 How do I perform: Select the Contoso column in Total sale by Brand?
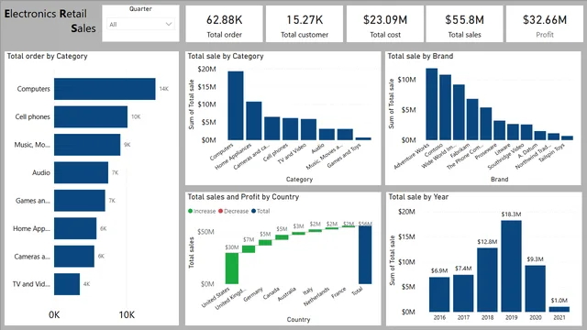coord(445,107)
